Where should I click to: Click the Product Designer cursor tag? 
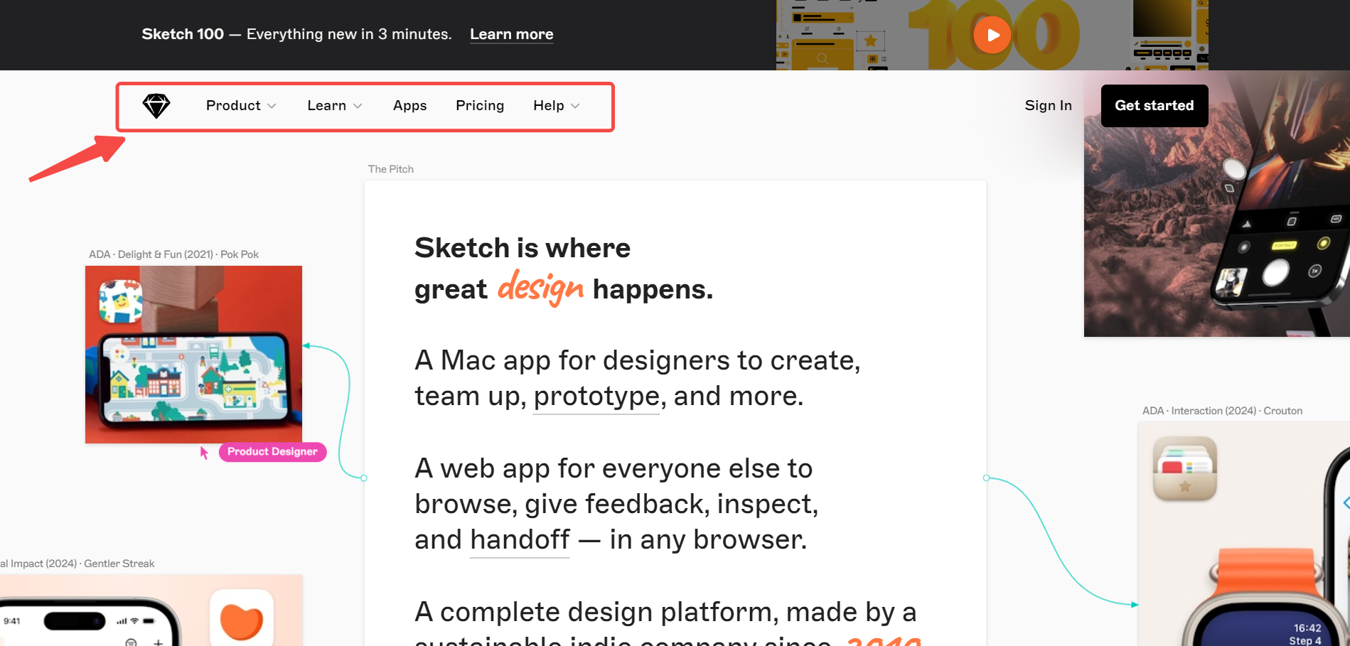pyautogui.click(x=272, y=452)
